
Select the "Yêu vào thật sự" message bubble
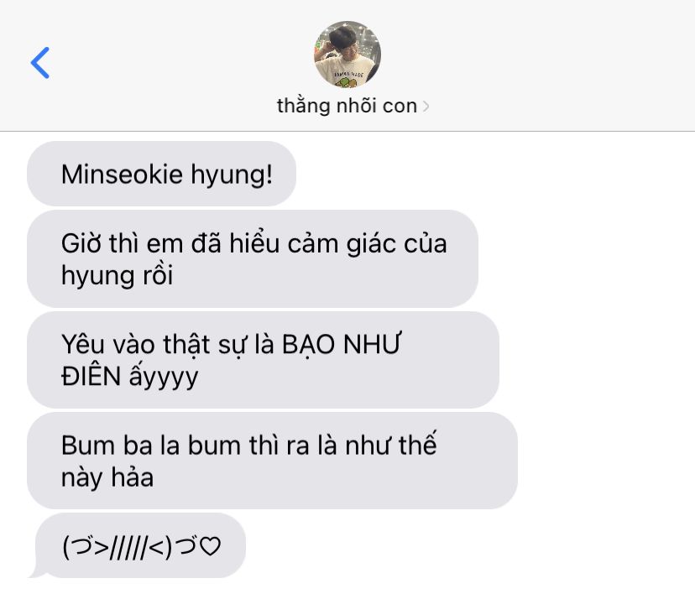[264, 360]
